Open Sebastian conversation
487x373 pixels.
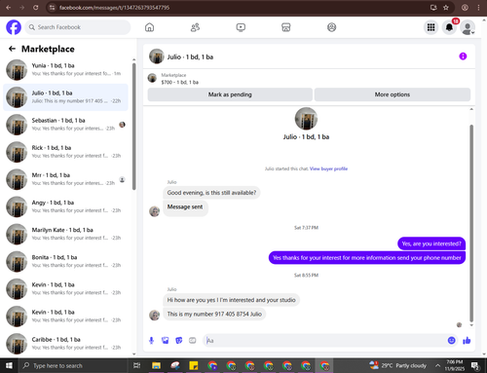click(65, 125)
